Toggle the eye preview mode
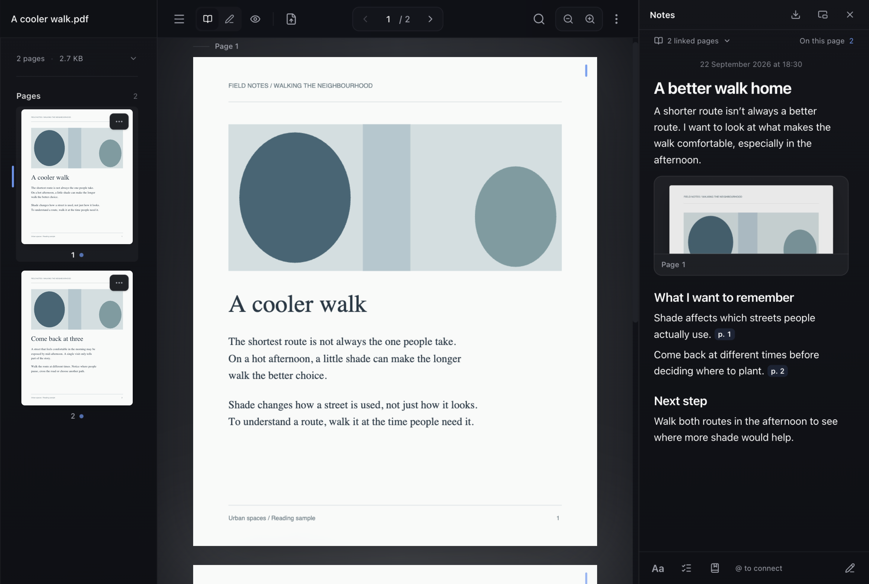 click(x=255, y=19)
